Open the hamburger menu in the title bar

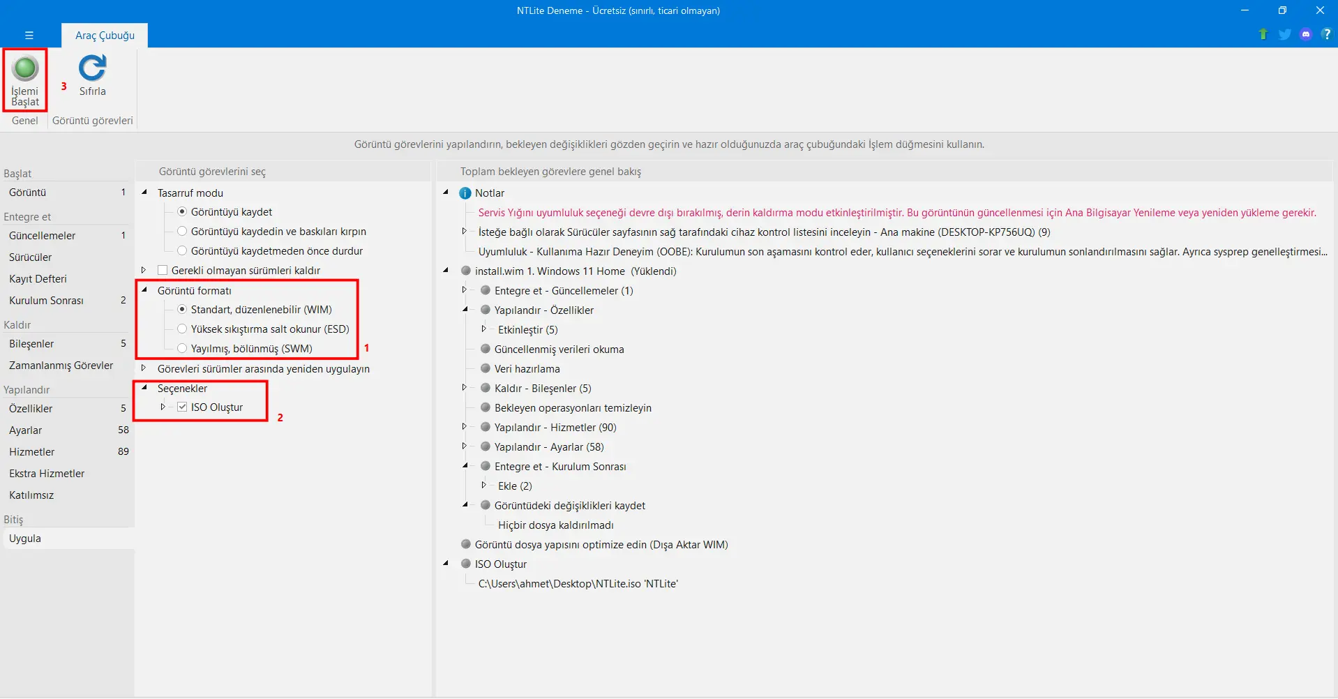[x=29, y=35]
